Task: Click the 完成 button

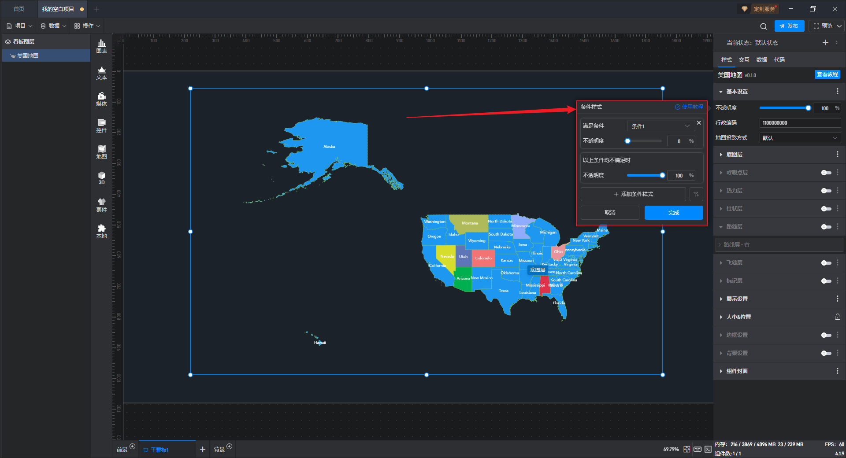Action: (673, 213)
